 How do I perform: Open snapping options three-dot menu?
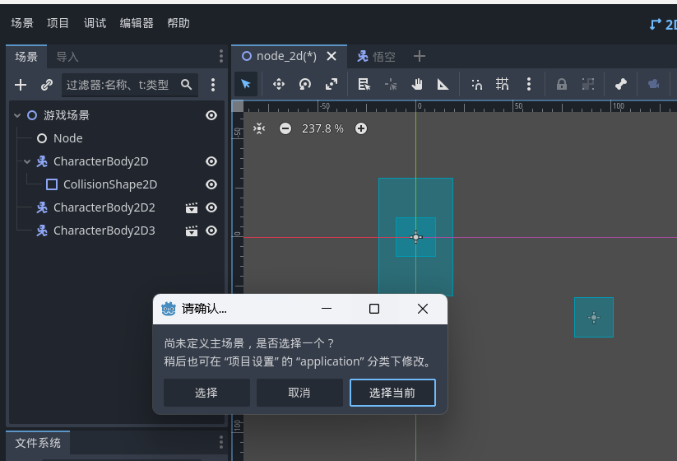pos(529,84)
